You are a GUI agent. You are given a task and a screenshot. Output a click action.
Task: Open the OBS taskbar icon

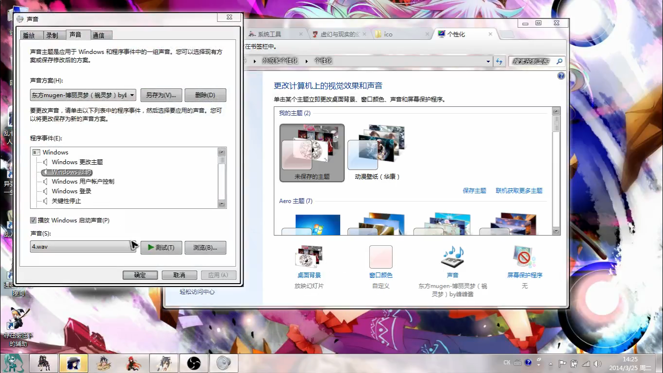click(x=194, y=363)
